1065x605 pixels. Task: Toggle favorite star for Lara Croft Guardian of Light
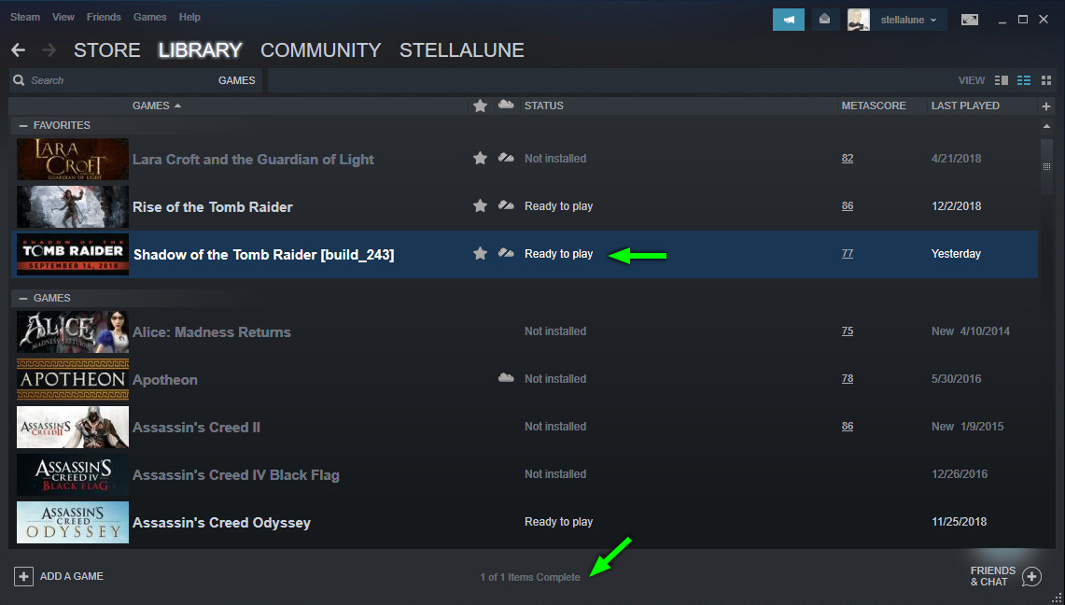[480, 159]
